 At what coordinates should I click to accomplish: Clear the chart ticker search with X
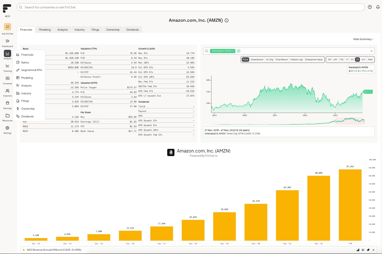(x=371, y=51)
